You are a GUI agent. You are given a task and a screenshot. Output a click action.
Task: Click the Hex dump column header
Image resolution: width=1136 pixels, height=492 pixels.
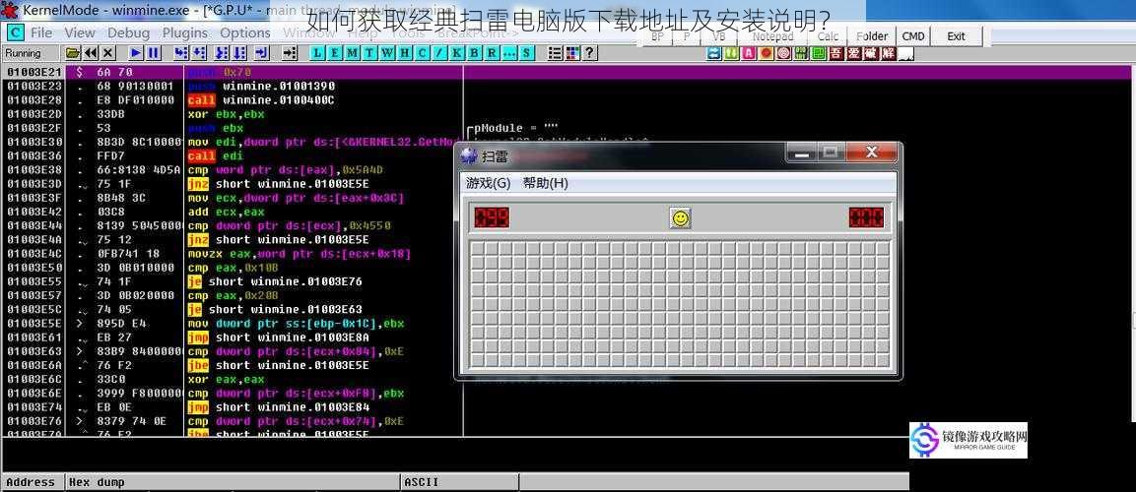pyautogui.click(x=234, y=482)
